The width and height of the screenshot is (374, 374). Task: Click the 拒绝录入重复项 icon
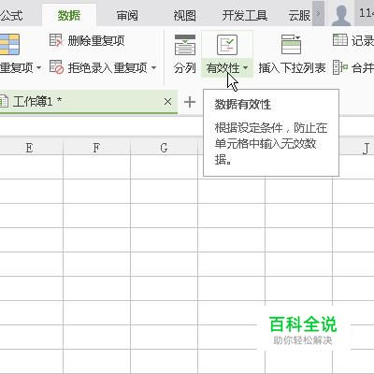(56, 67)
